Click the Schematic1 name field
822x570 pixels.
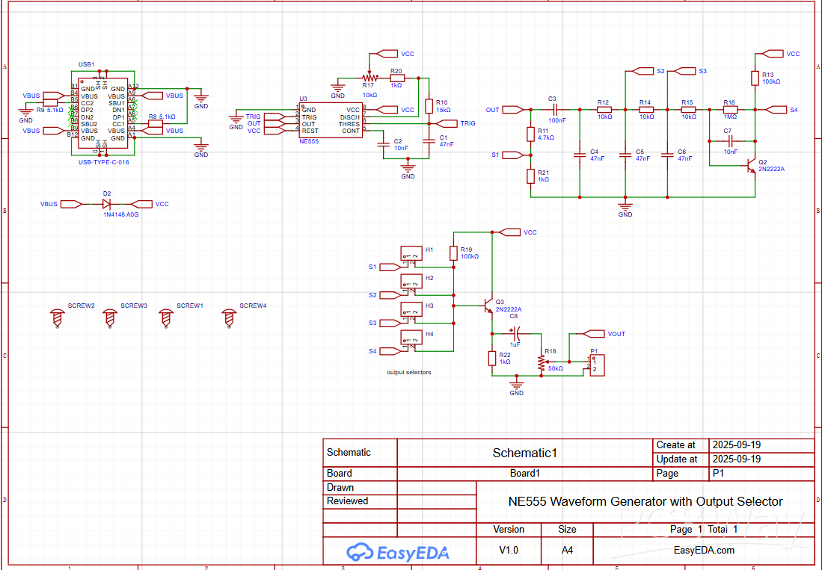524,453
